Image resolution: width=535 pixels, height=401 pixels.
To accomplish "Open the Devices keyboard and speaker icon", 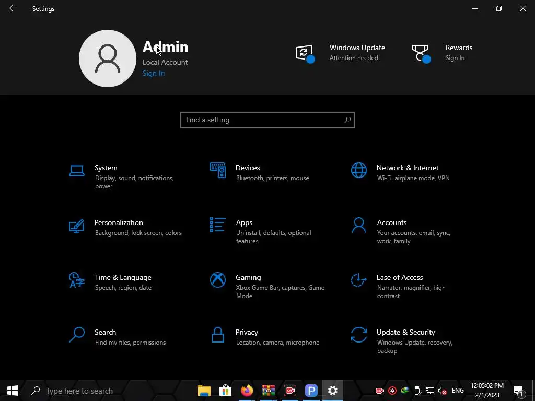I will pyautogui.click(x=218, y=170).
